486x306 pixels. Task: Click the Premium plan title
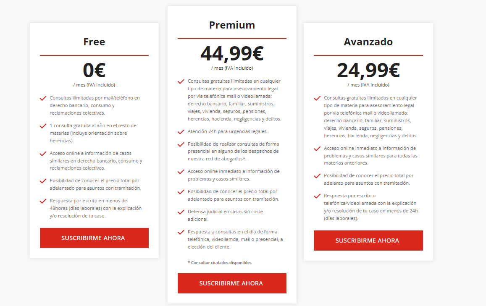point(232,25)
